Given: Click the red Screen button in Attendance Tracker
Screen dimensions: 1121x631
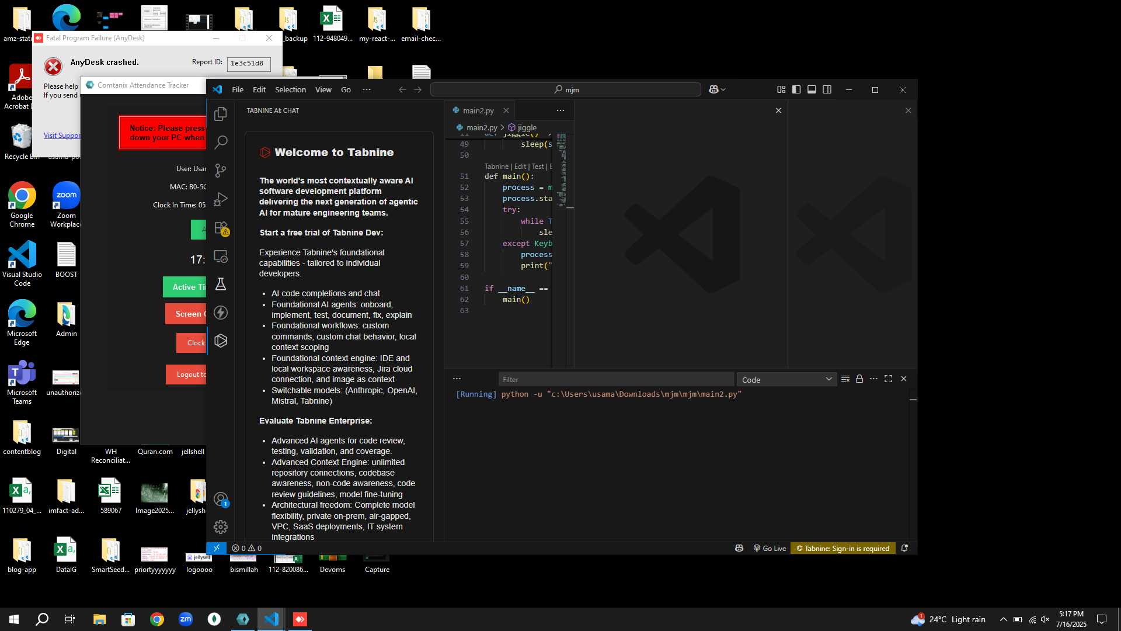Looking at the screenshot, I should 186,314.
